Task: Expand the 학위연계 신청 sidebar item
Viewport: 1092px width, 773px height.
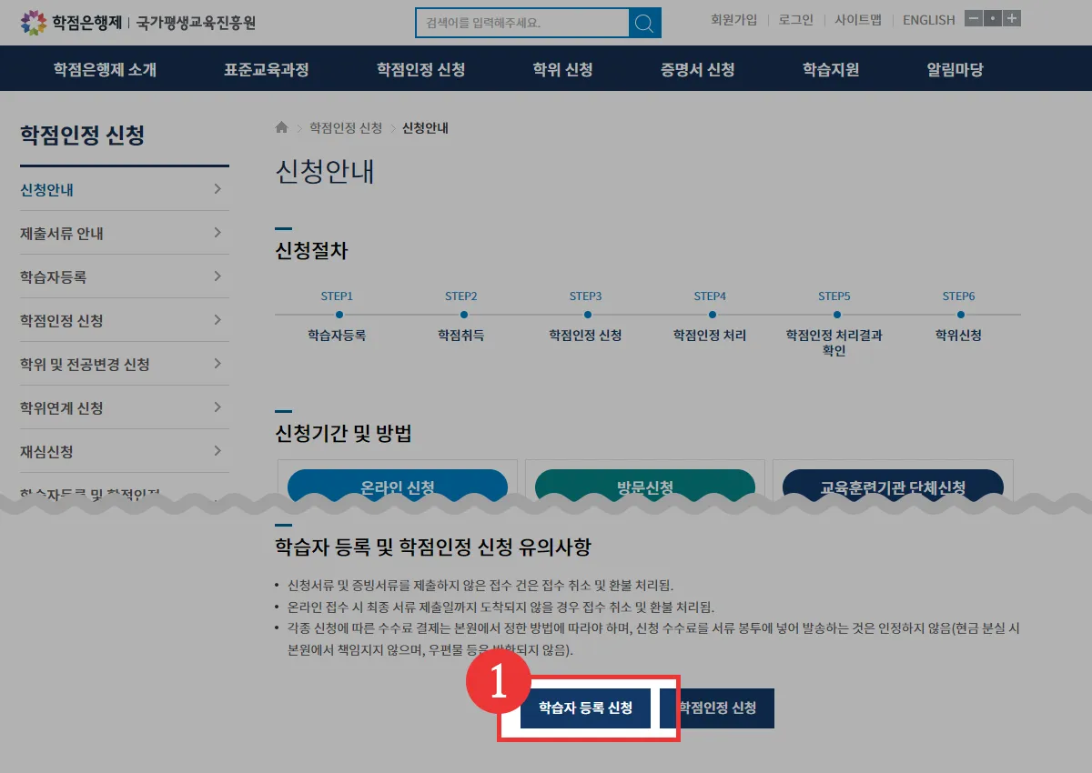Action: [124, 407]
